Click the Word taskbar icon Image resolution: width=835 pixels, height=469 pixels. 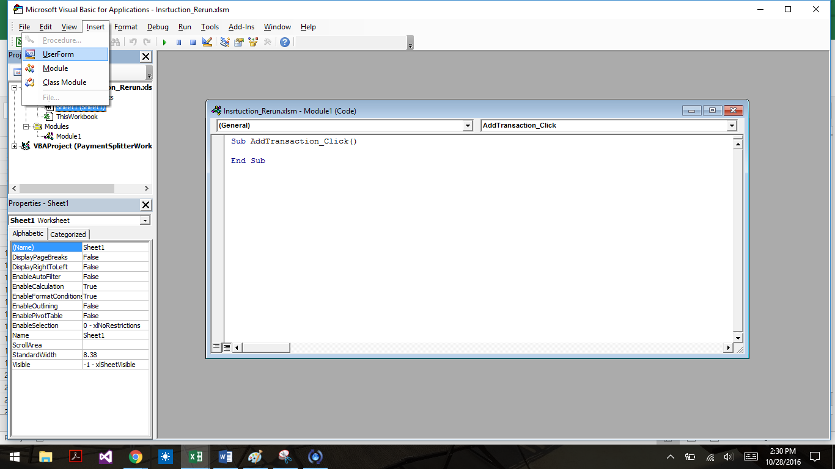225,456
